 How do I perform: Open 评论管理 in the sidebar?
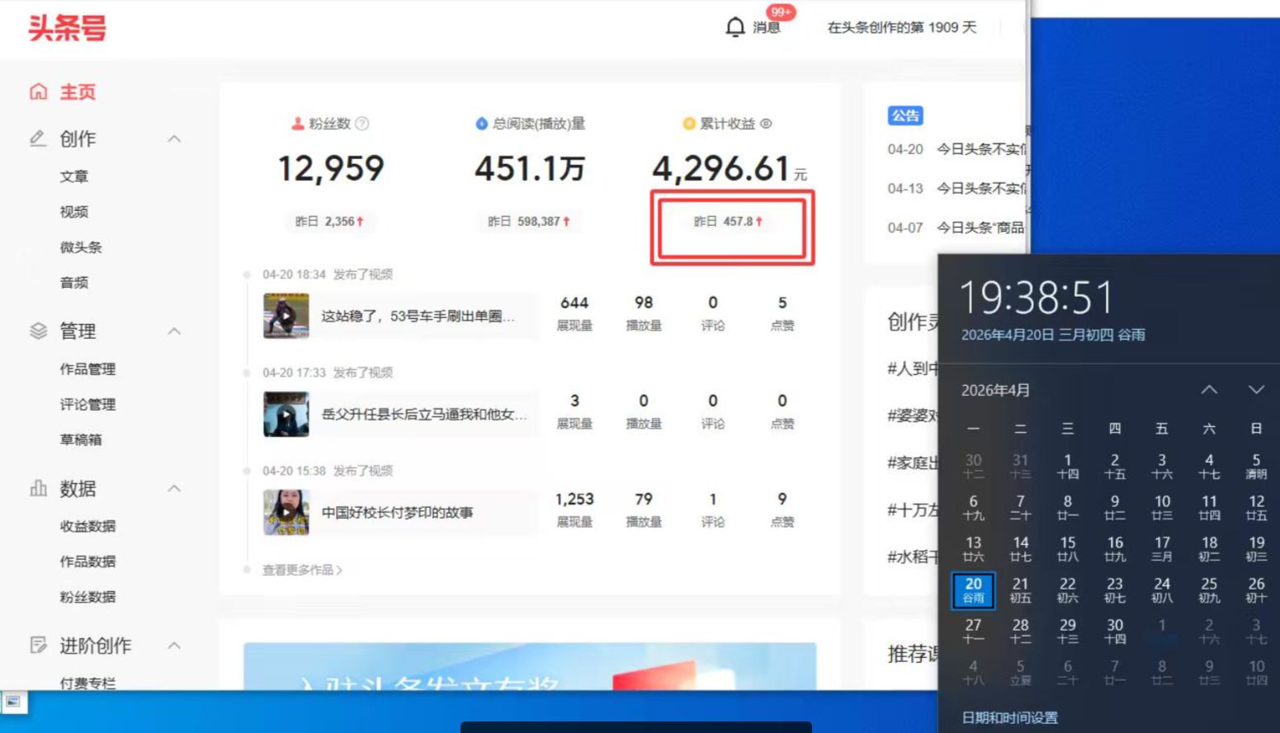coord(87,405)
